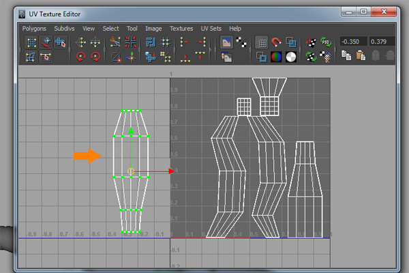Image resolution: width=409 pixels, height=273 pixels.
Task: Toggle RGB channels display circle
Action: click(277, 57)
